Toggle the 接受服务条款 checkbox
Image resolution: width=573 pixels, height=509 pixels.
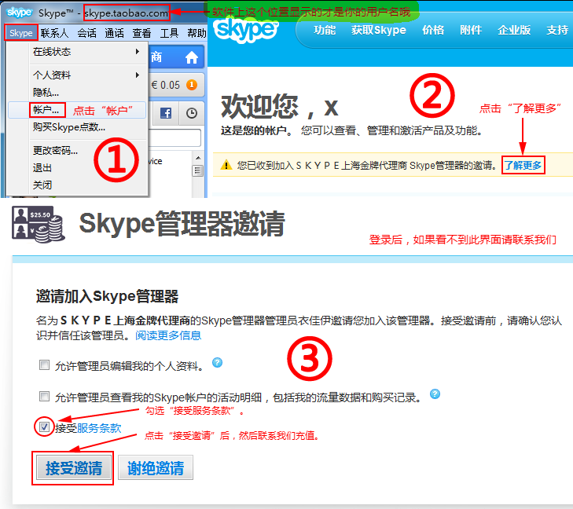44,427
